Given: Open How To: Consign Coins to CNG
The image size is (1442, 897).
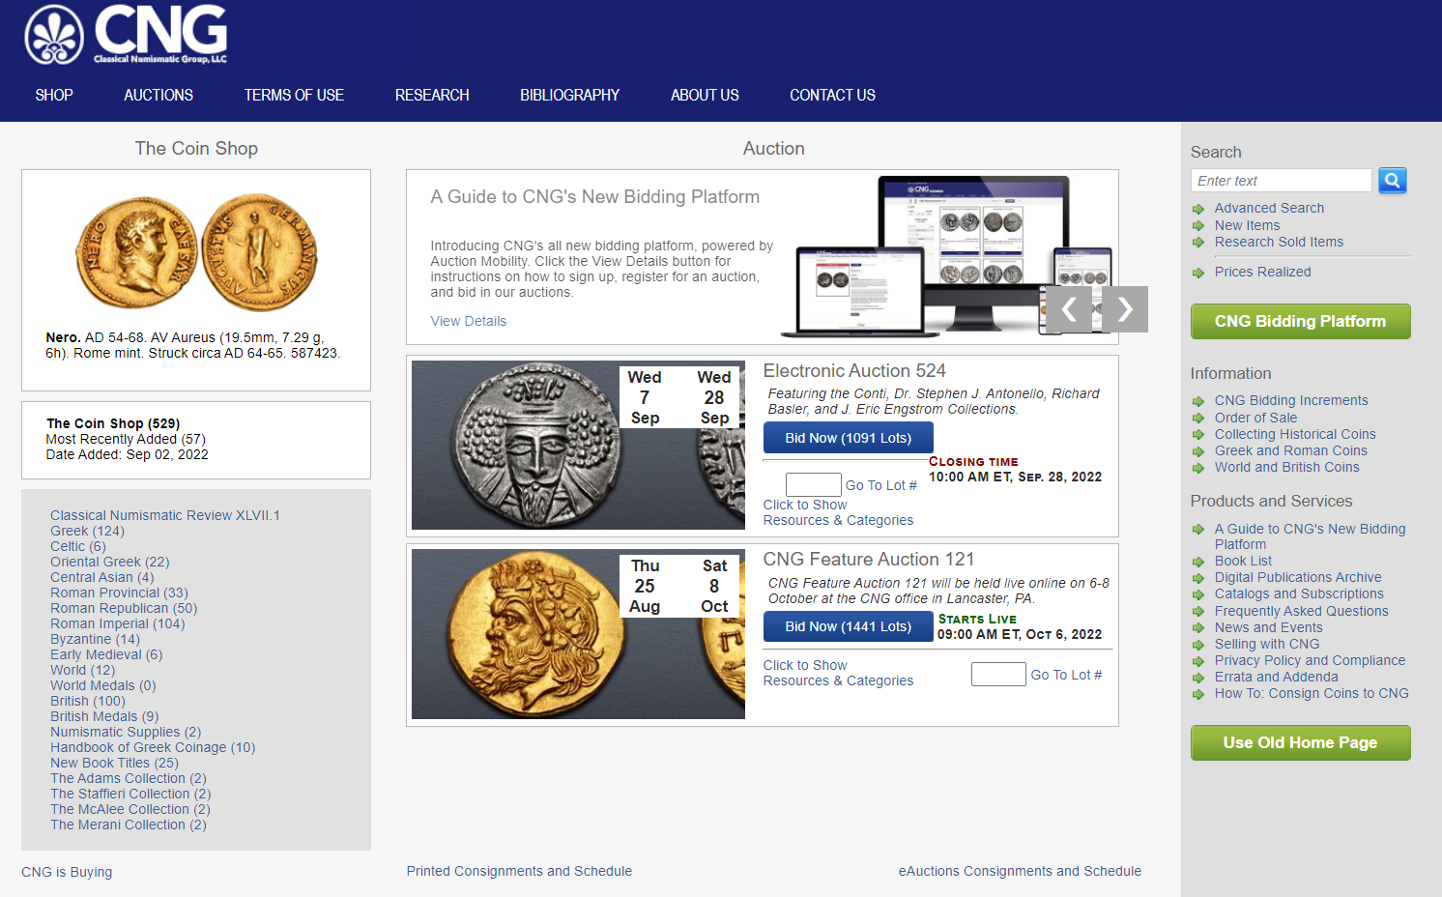Looking at the screenshot, I should 1312,693.
